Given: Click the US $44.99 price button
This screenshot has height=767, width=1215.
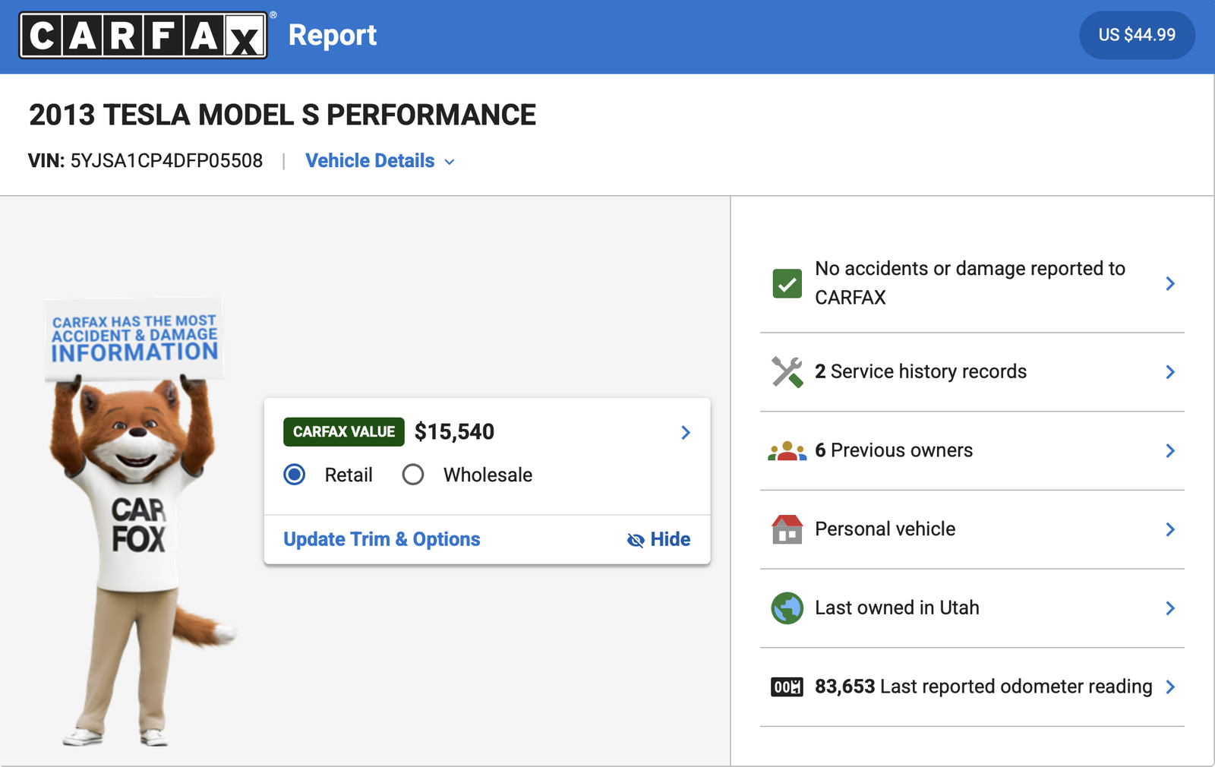Looking at the screenshot, I should coord(1137,35).
